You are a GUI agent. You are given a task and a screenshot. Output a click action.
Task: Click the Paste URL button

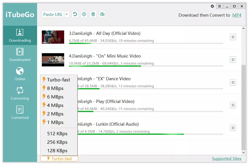point(53,14)
